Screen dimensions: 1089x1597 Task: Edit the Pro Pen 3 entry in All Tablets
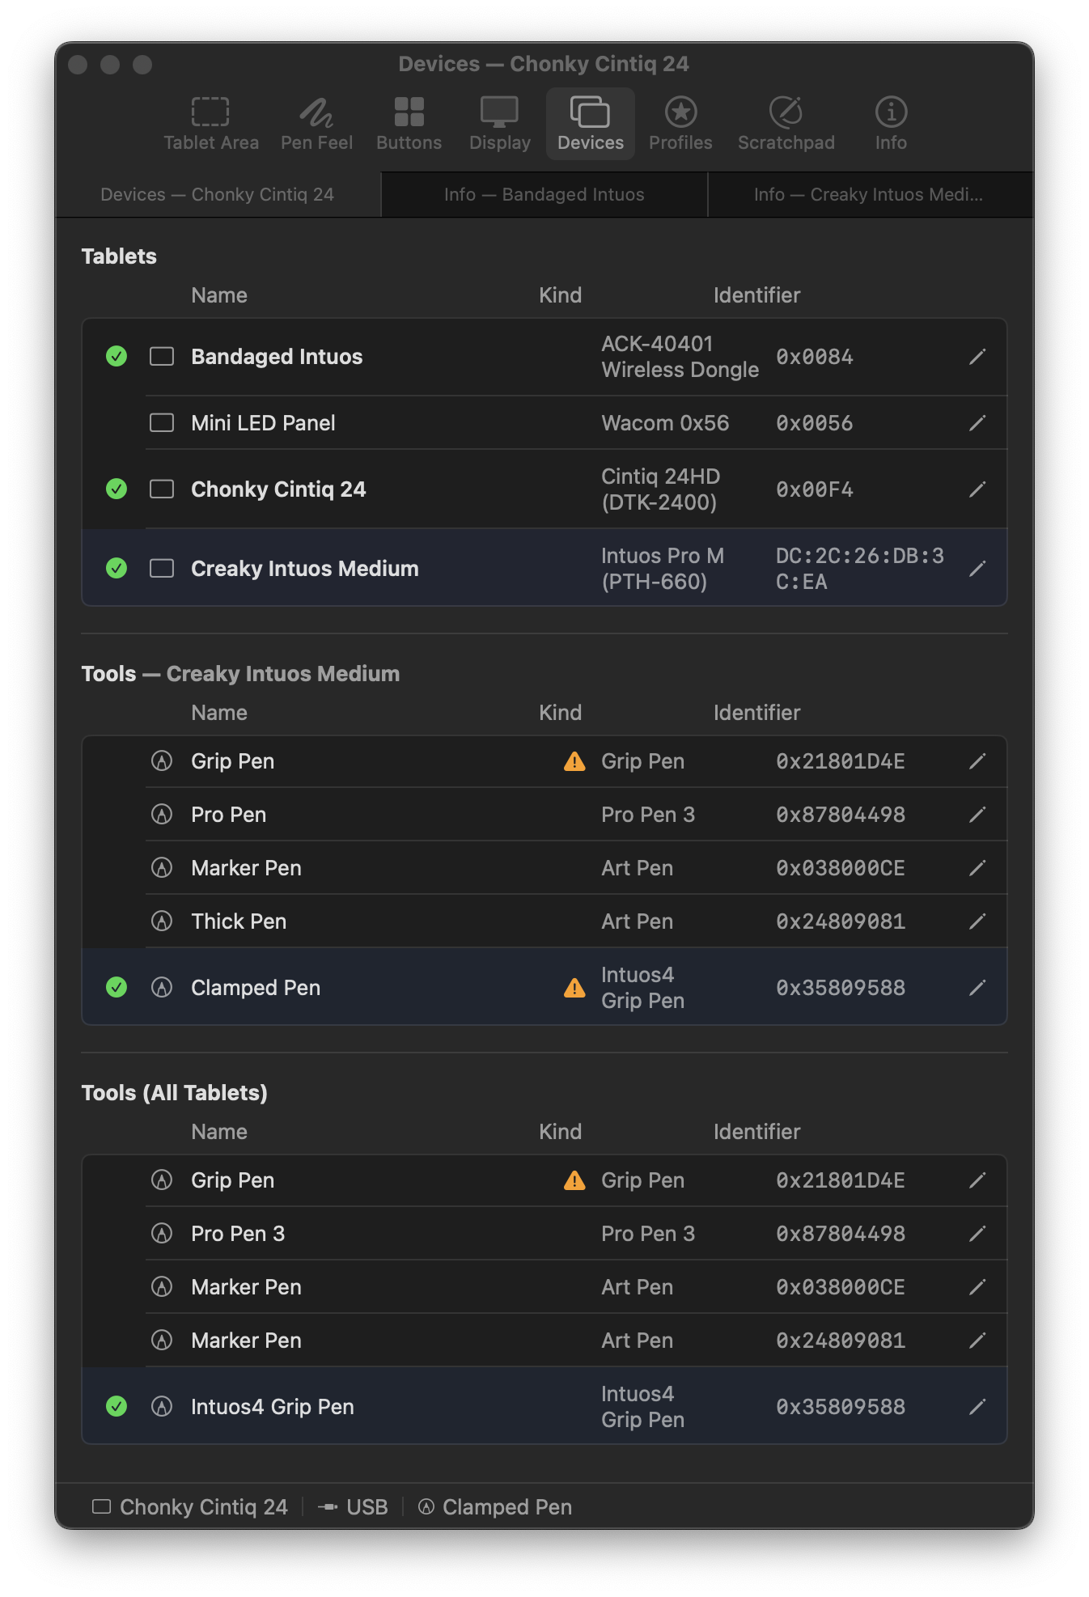point(977,1234)
